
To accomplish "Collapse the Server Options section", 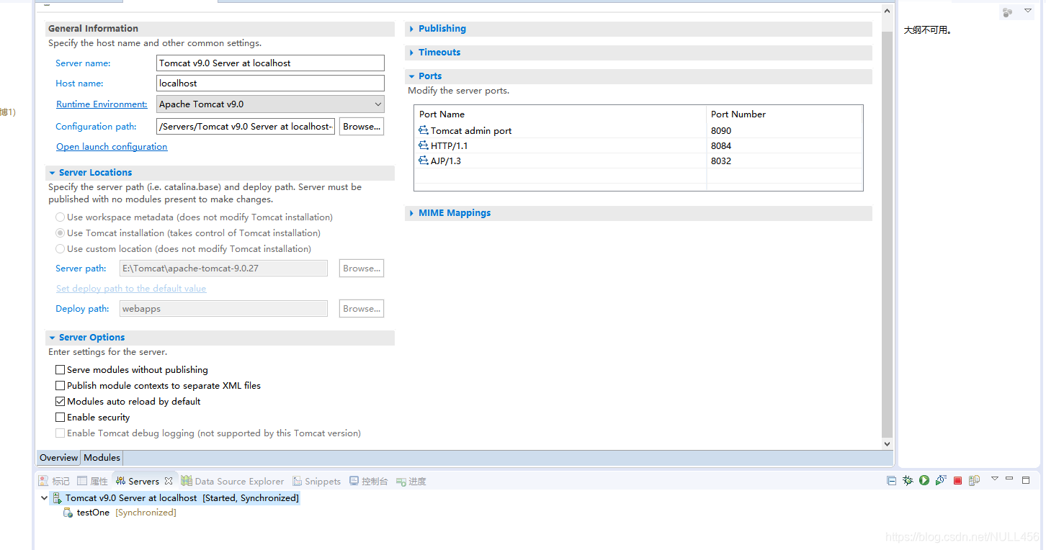I will [53, 338].
